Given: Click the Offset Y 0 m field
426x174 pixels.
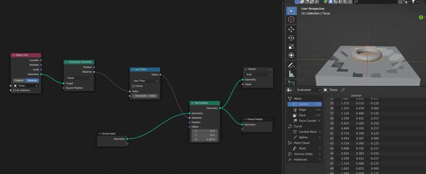Looking at the screenshot, I should click(x=205, y=135).
